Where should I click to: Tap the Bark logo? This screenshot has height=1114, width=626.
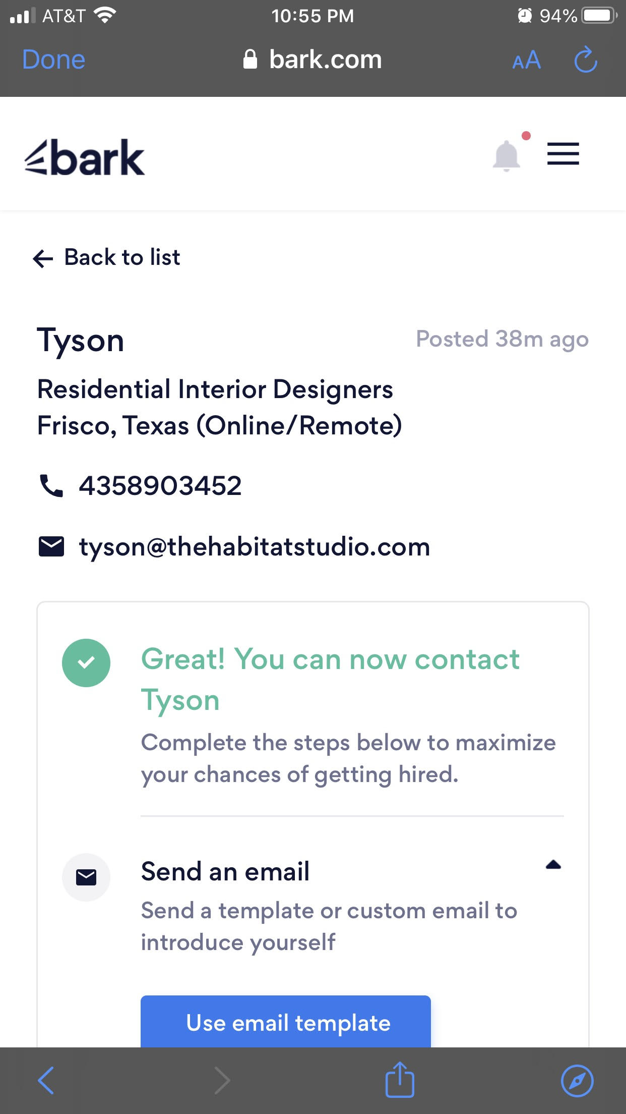point(85,157)
